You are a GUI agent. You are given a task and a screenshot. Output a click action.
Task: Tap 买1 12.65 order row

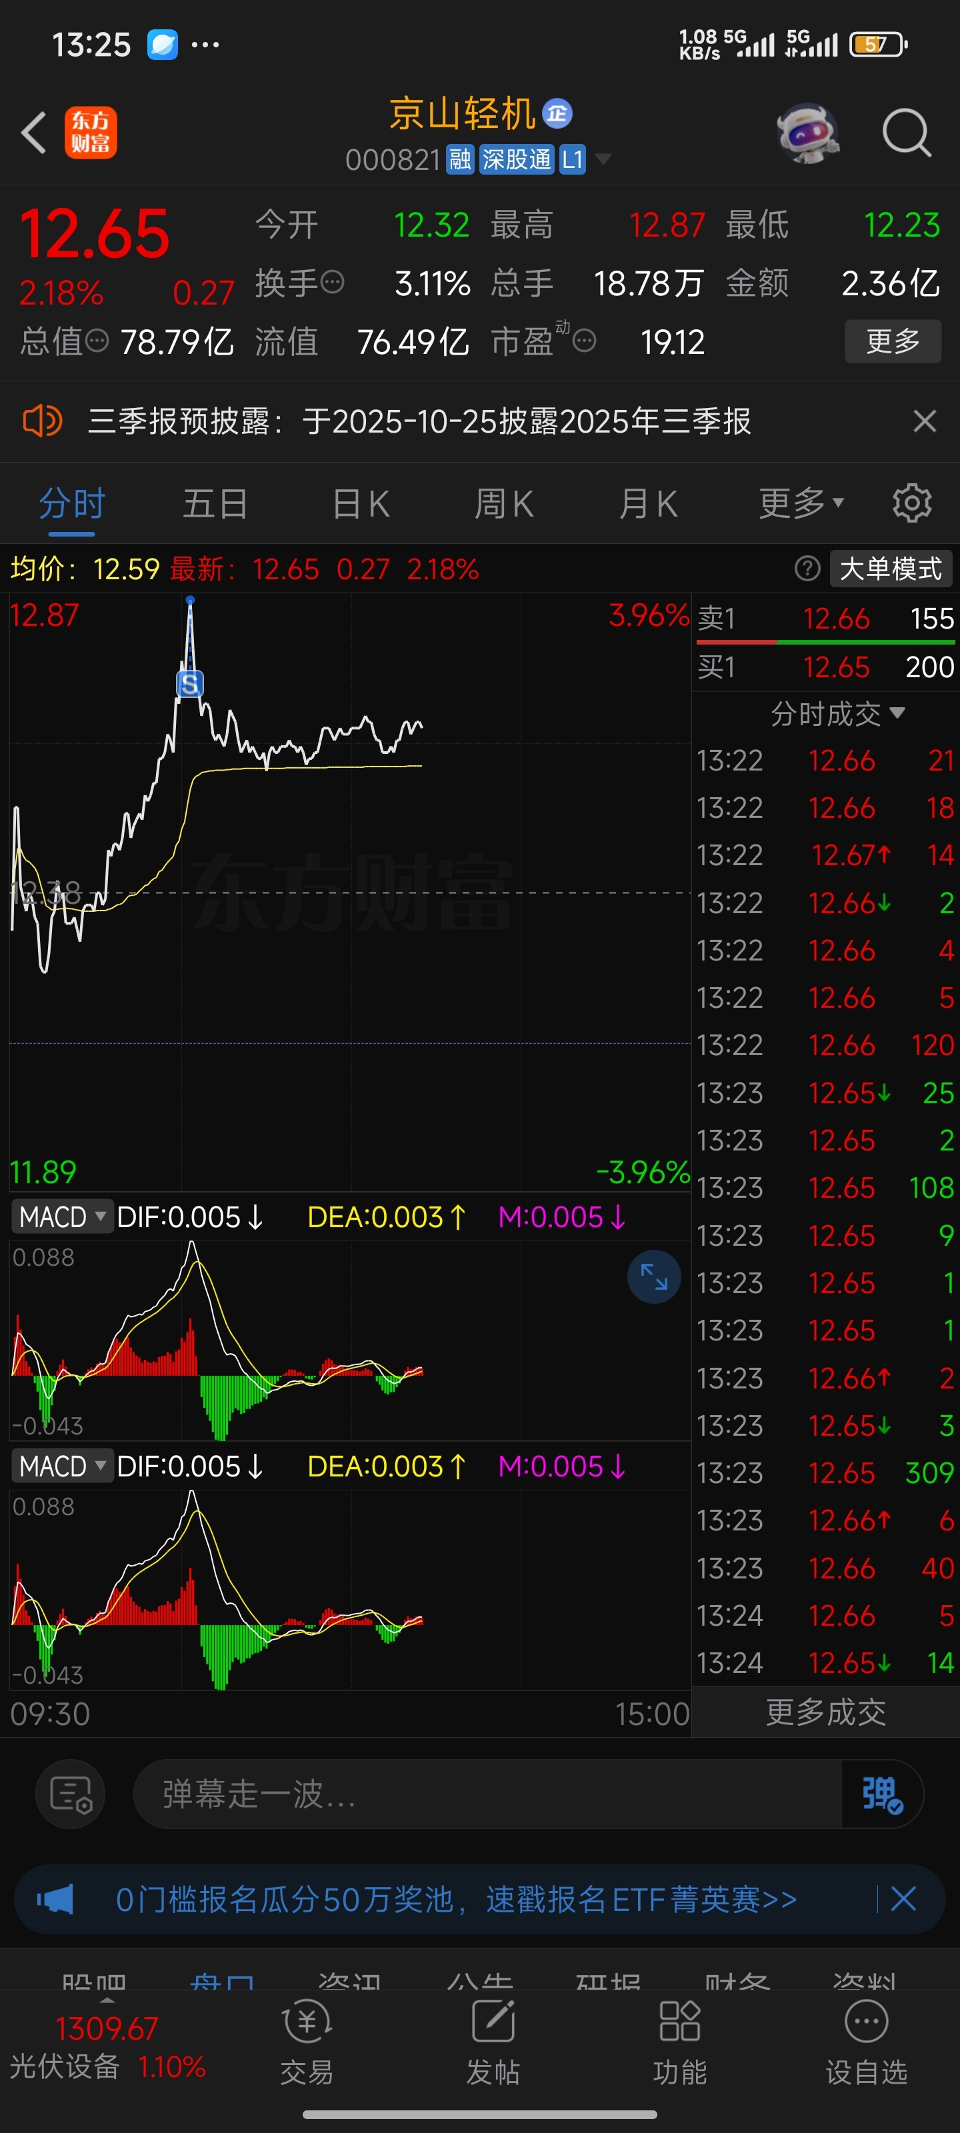click(x=825, y=667)
